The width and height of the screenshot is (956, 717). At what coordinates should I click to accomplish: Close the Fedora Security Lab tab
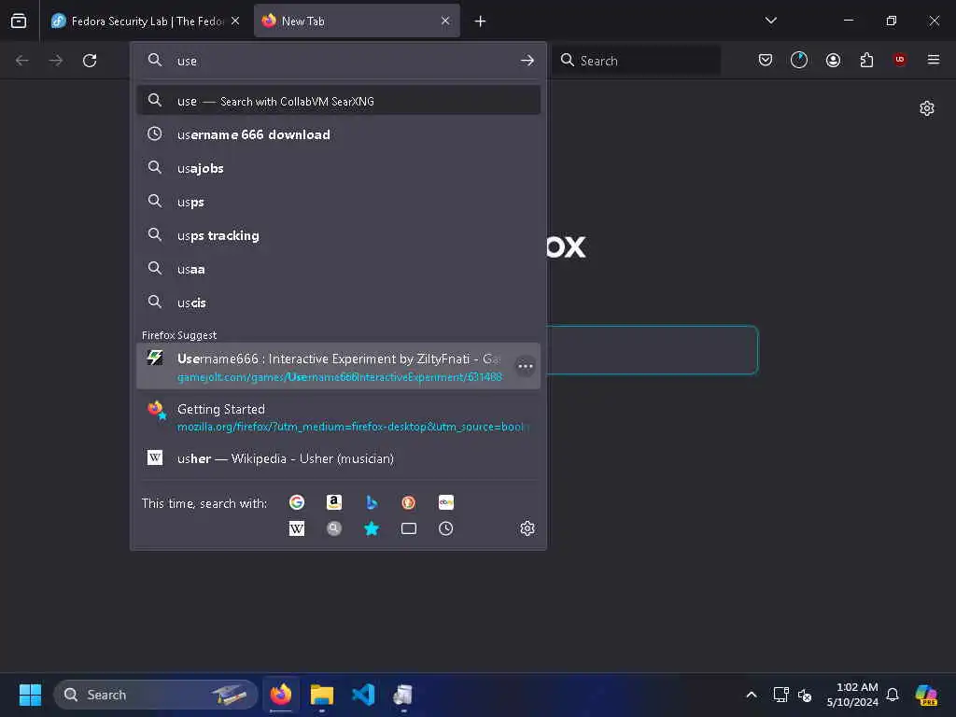pyautogui.click(x=235, y=21)
